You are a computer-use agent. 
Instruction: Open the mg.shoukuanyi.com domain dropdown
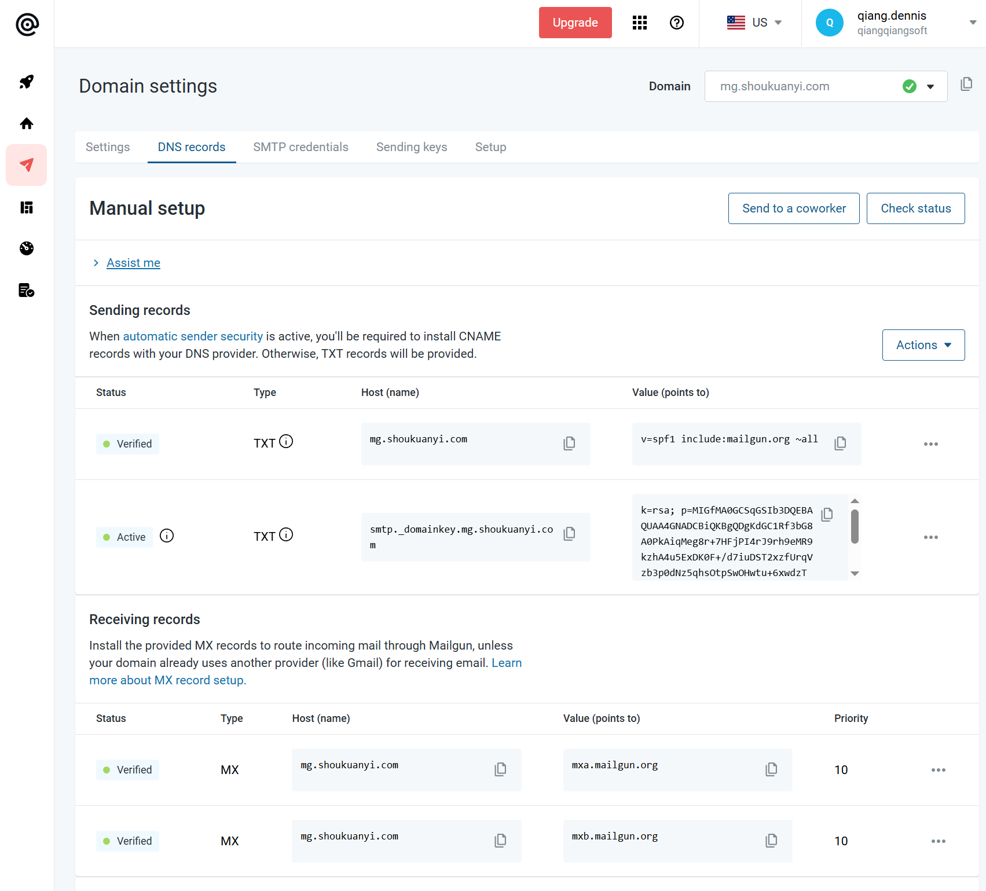930,87
